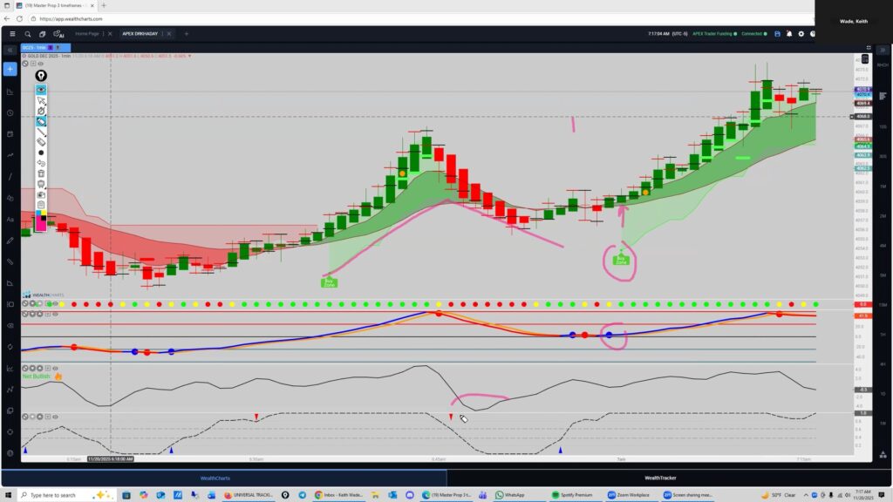Expand the Net Bullish indicator plus box
The width and height of the screenshot is (893, 502).
(x=48, y=369)
